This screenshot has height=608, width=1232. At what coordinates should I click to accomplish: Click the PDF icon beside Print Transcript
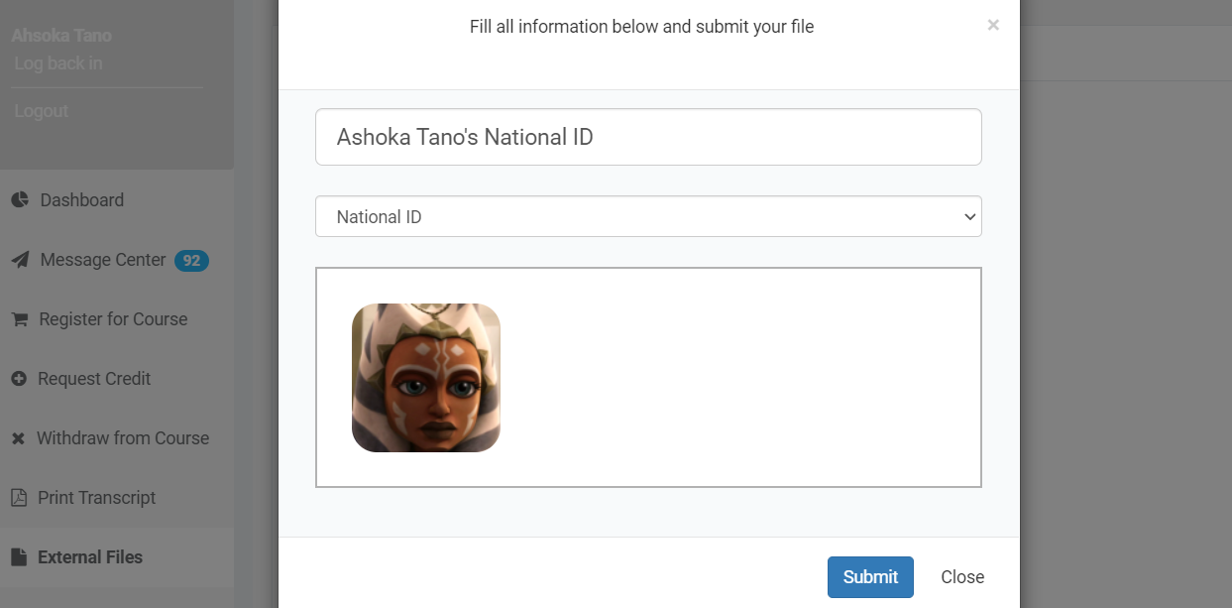point(18,498)
